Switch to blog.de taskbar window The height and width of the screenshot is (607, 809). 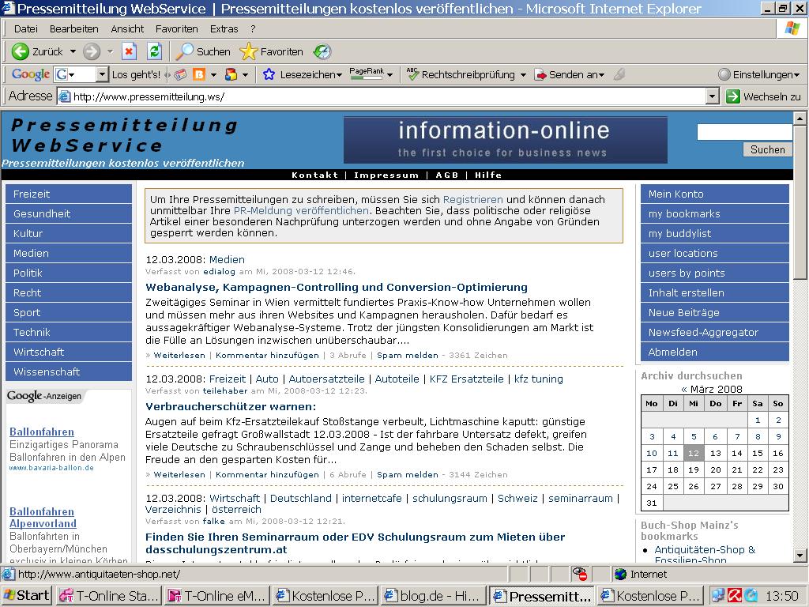434,596
